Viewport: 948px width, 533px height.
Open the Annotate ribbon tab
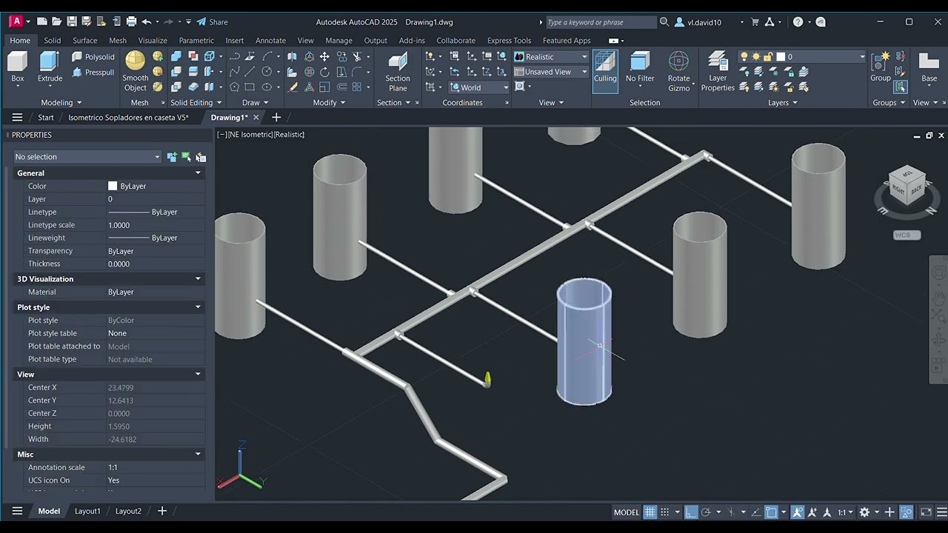[x=270, y=41]
